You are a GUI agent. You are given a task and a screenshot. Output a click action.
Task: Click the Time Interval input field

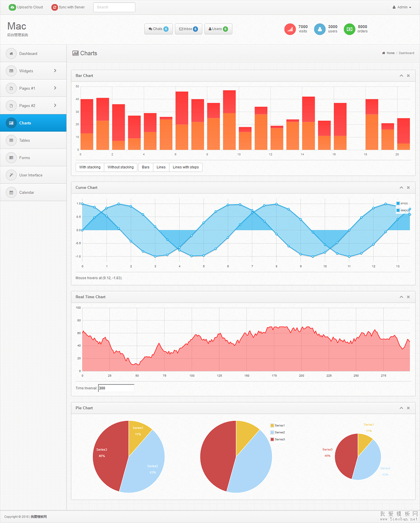click(x=116, y=388)
